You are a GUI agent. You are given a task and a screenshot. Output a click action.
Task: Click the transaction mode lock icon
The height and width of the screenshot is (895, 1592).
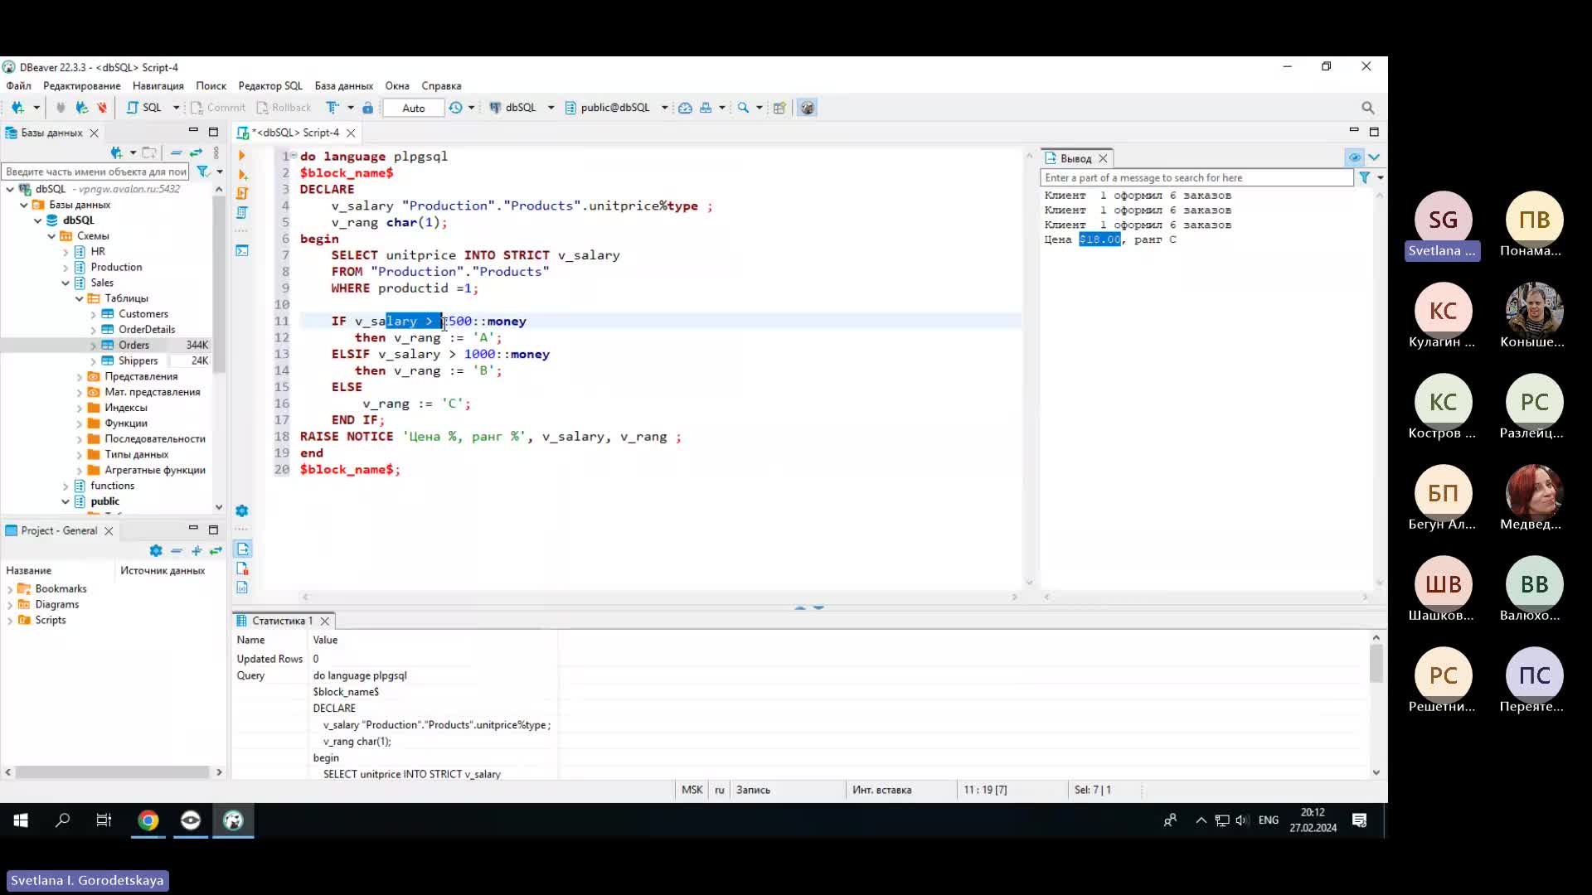click(367, 108)
